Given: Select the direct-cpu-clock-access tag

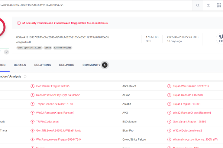Looking at the screenshot, I should [29, 48].
